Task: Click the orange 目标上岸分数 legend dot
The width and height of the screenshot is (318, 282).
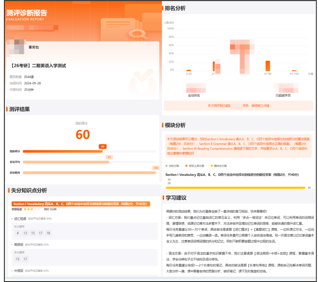Action: pyautogui.click(x=186, y=166)
